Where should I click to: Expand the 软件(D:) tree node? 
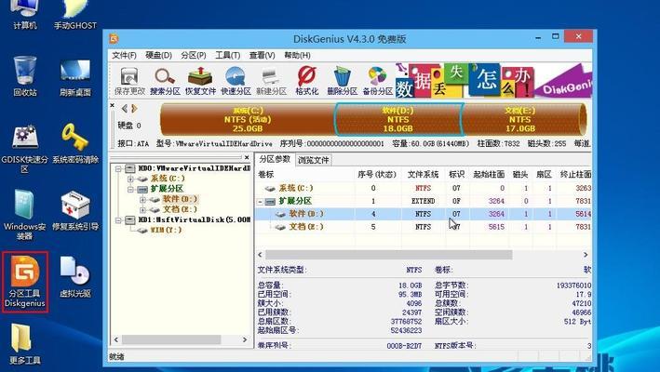[x=142, y=200]
